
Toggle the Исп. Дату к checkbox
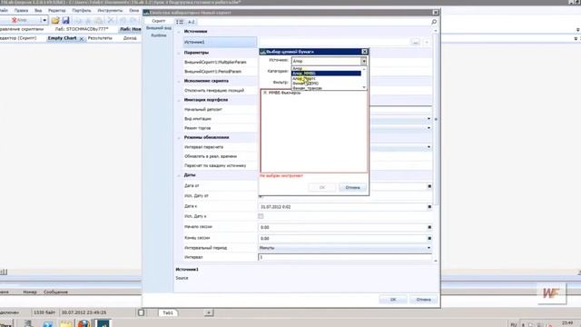click(x=261, y=216)
